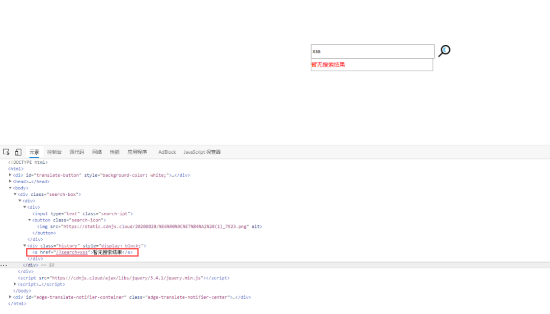The image size is (550, 314).
Task: Focus the search input containing xss
Action: click(x=372, y=51)
